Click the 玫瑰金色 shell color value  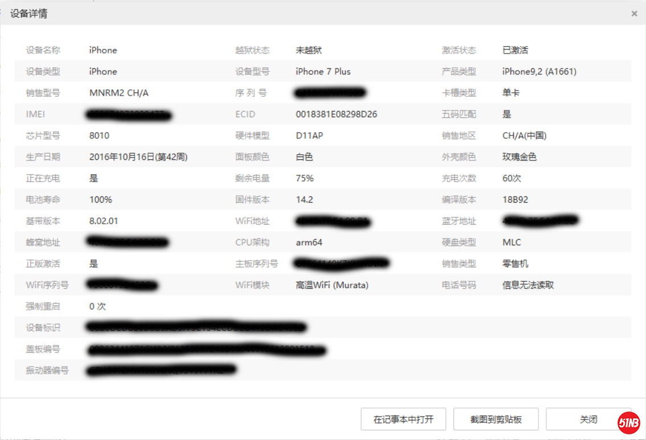click(519, 157)
